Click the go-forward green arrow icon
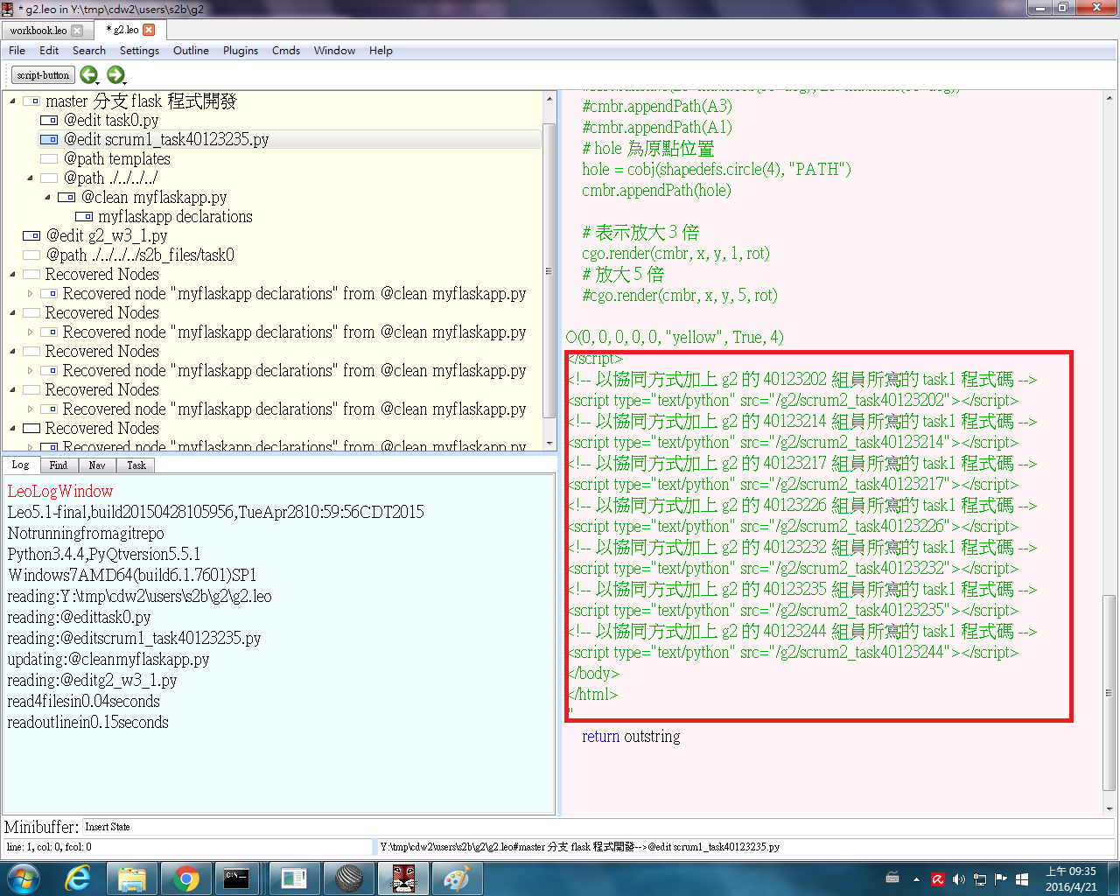Viewport: 1120px width, 896px height. pos(115,75)
